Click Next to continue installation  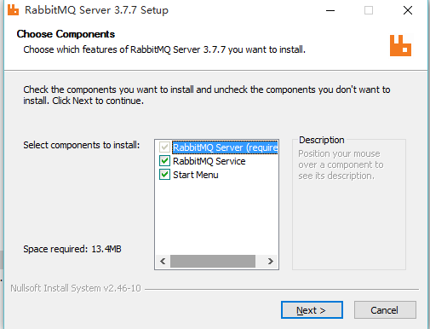click(312, 310)
